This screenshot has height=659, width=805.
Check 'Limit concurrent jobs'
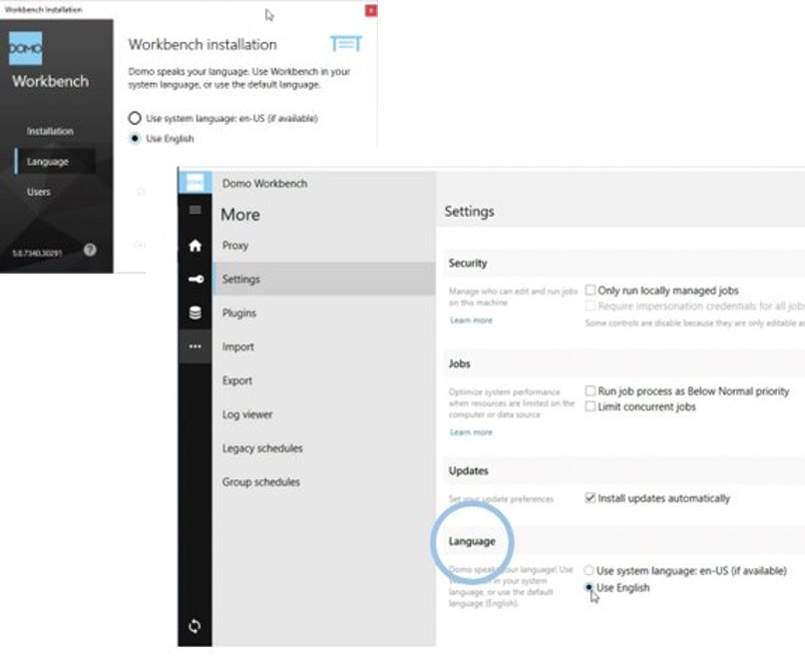591,406
